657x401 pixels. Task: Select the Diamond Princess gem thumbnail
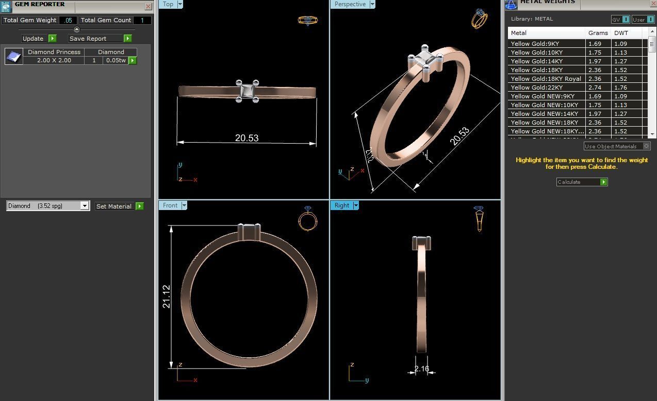coord(14,56)
